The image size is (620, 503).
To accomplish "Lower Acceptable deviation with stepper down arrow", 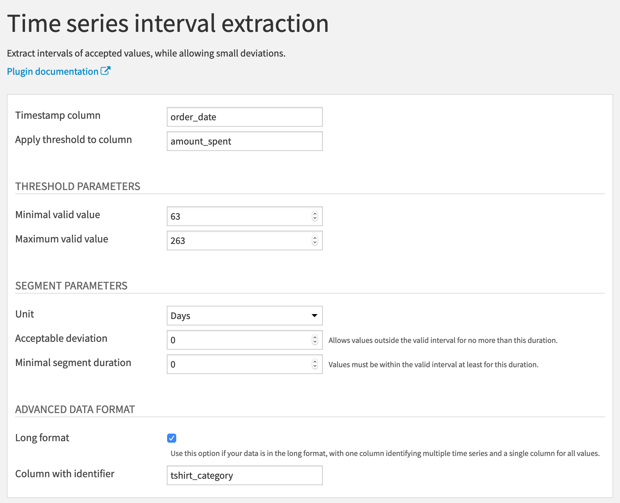I will pyautogui.click(x=315, y=342).
